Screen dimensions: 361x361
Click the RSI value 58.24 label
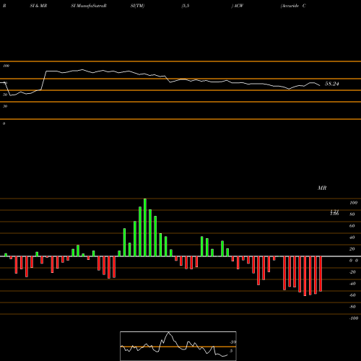[x=332, y=84]
